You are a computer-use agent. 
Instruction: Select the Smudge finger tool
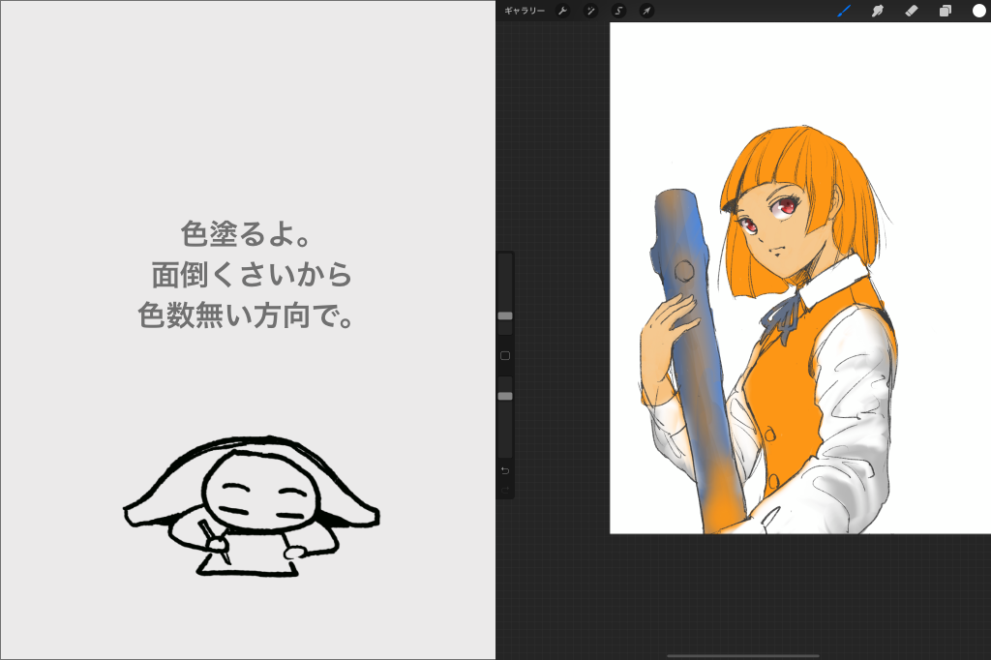(877, 11)
